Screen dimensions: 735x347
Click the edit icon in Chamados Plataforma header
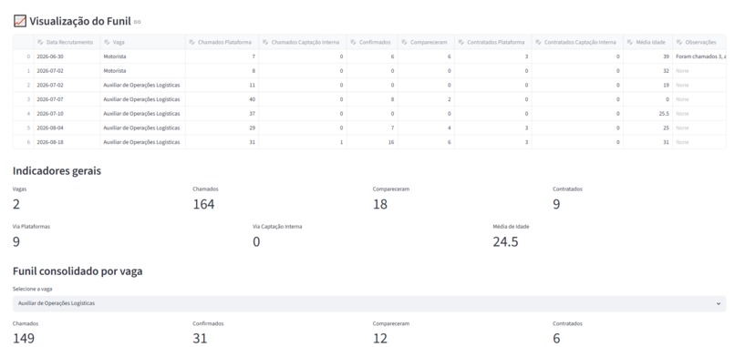(192, 42)
